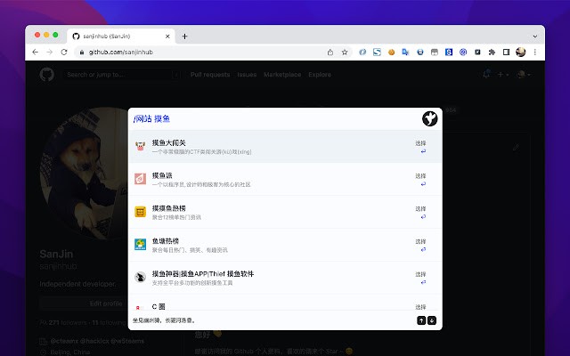Click the up arrow navigation button
This screenshot has height=356, width=570.
(x=421, y=320)
